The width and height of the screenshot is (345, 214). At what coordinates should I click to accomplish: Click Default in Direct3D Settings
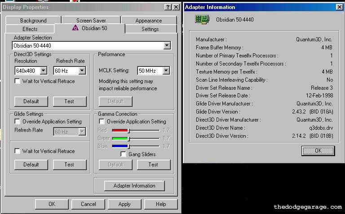(x=31, y=101)
